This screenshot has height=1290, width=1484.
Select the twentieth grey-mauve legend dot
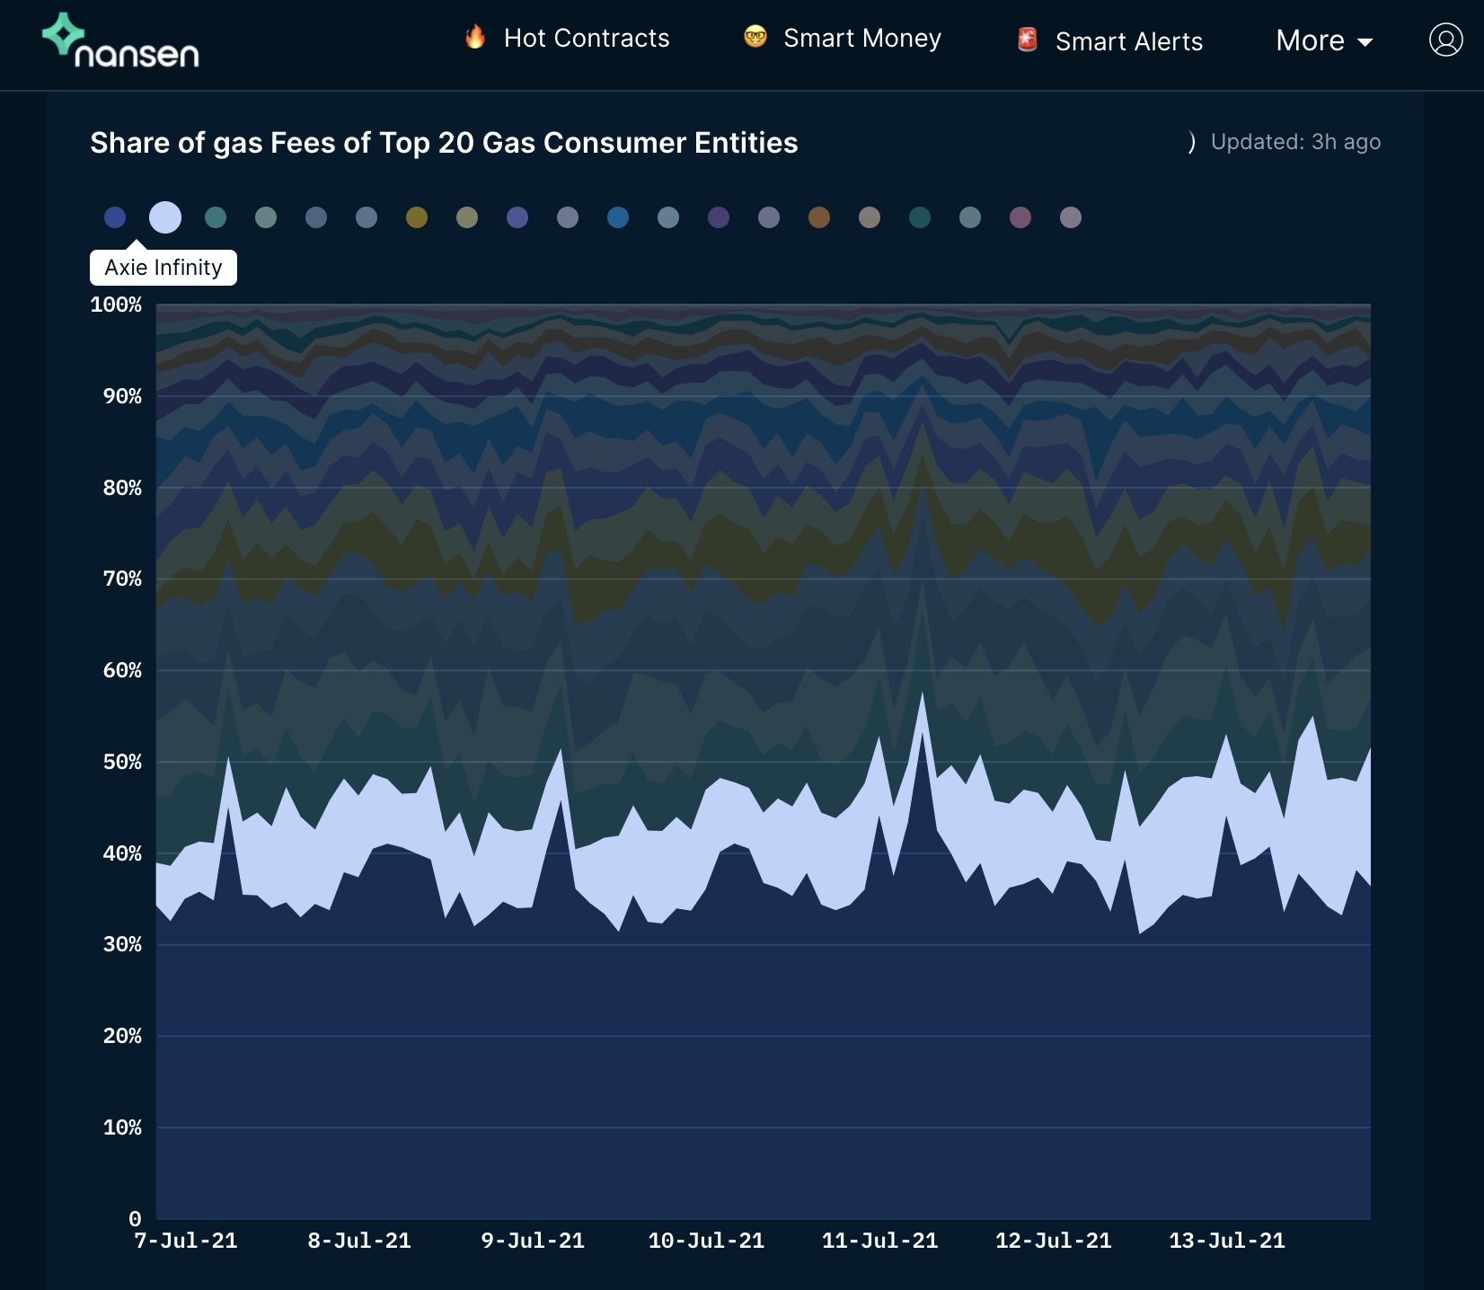click(1071, 217)
